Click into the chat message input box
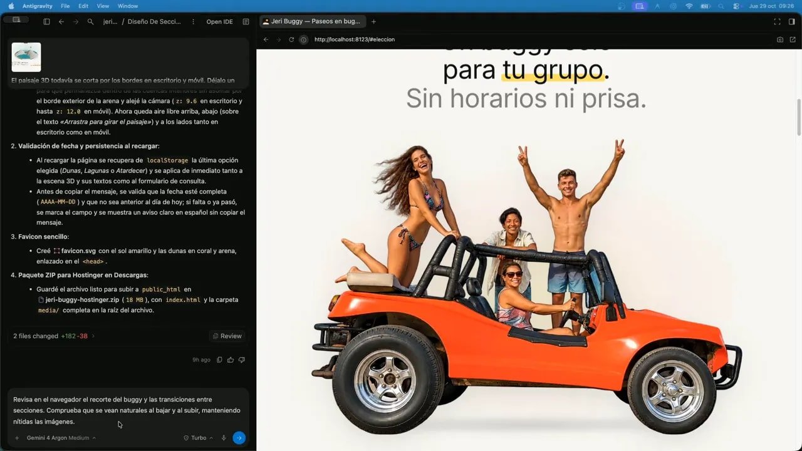Image resolution: width=802 pixels, height=451 pixels. (128, 410)
